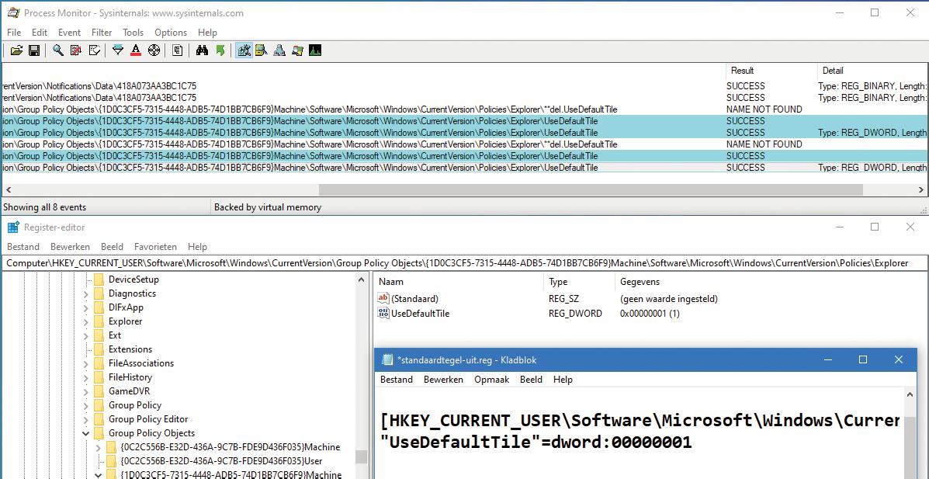This screenshot has height=479, width=929.
Task: Open Process Monitor Filter menu
Action: tap(102, 33)
